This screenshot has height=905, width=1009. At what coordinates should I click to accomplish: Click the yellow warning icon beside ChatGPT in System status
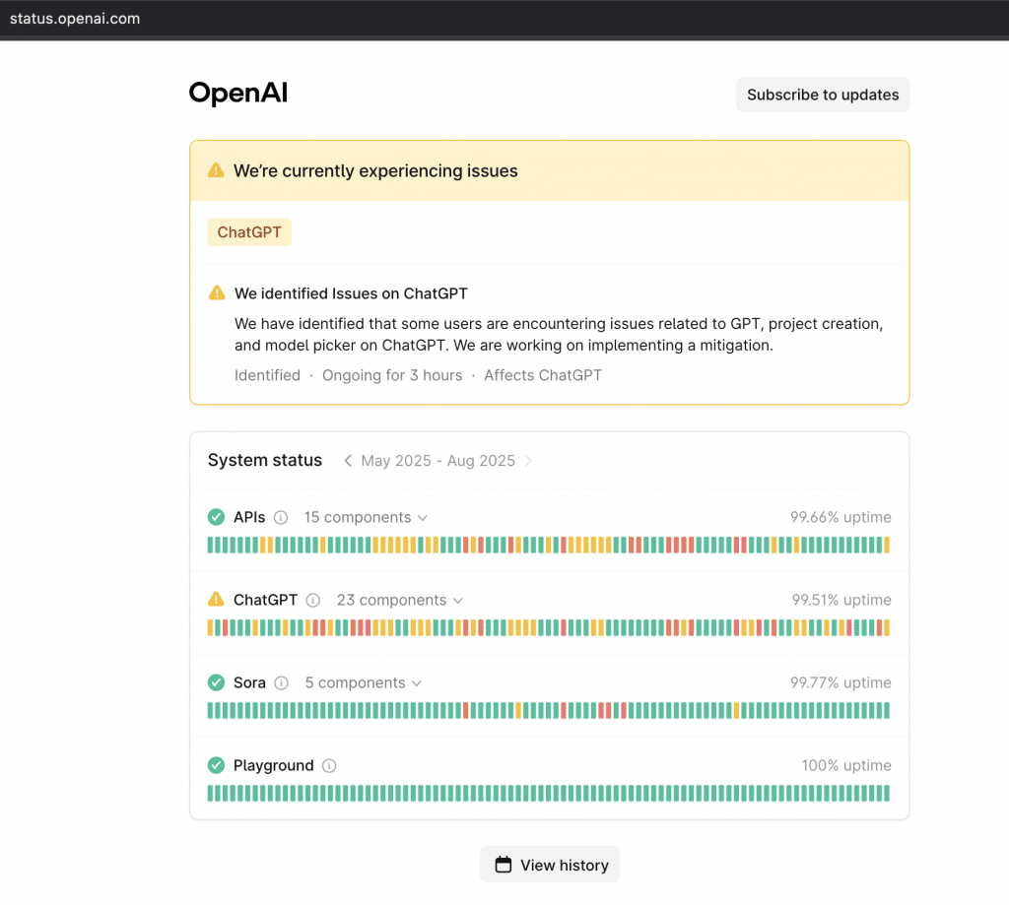click(216, 600)
